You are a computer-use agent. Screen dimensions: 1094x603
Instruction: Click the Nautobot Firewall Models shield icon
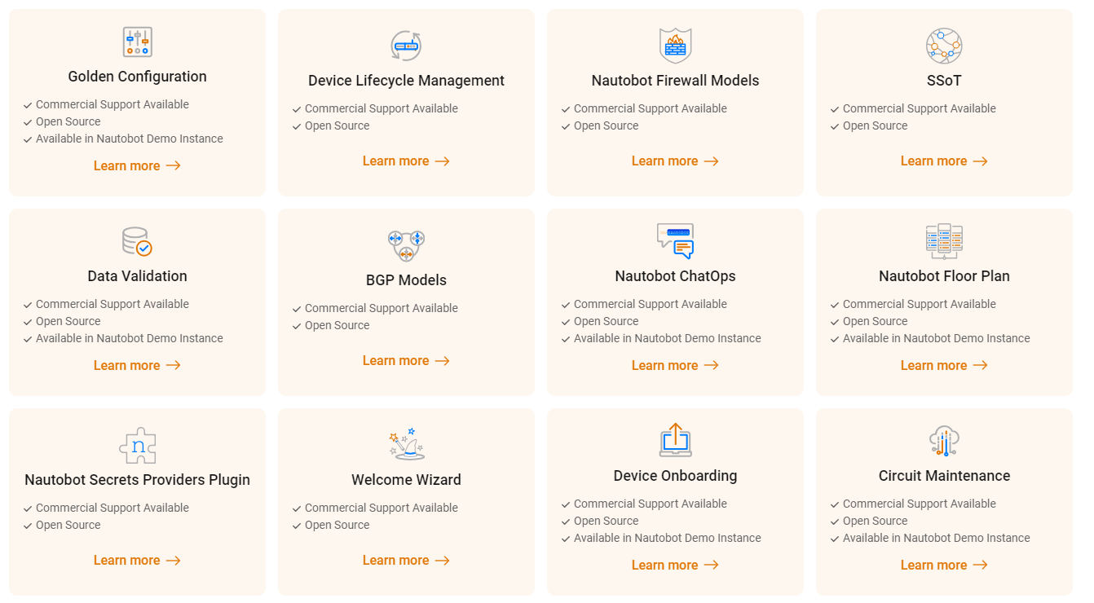(x=675, y=46)
